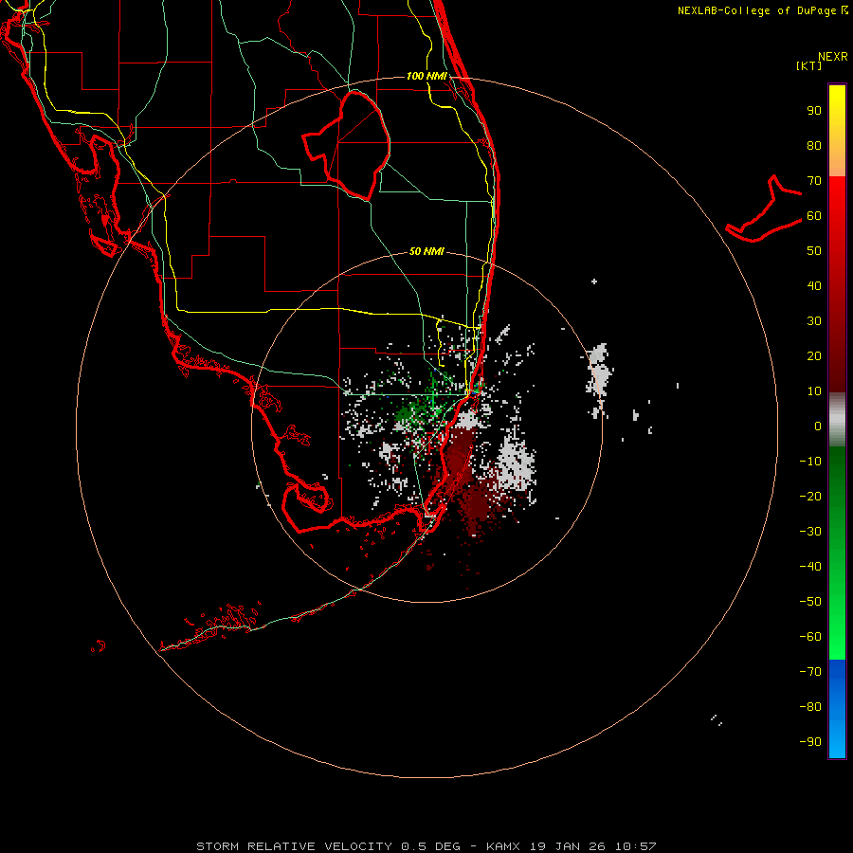
Task: Click the red island outline east of Florida
Action: [764, 209]
